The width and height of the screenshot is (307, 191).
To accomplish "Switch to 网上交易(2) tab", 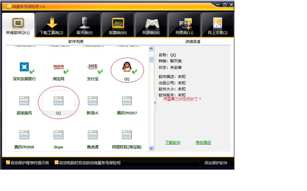I will click(x=217, y=25).
